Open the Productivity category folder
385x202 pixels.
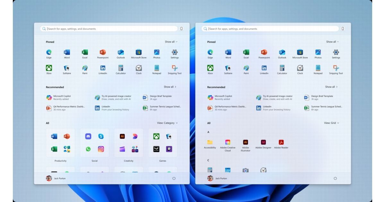(60, 143)
